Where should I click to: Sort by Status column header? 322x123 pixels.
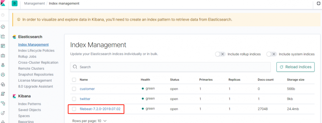click(175, 80)
